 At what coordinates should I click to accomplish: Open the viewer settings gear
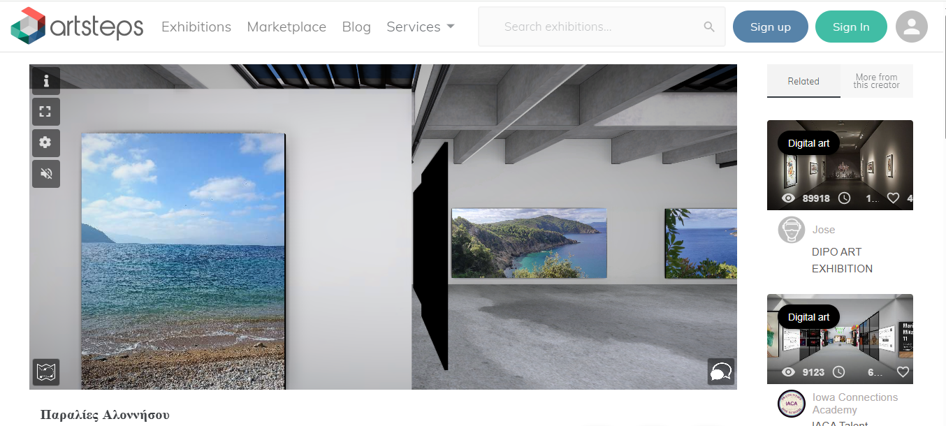pos(46,142)
